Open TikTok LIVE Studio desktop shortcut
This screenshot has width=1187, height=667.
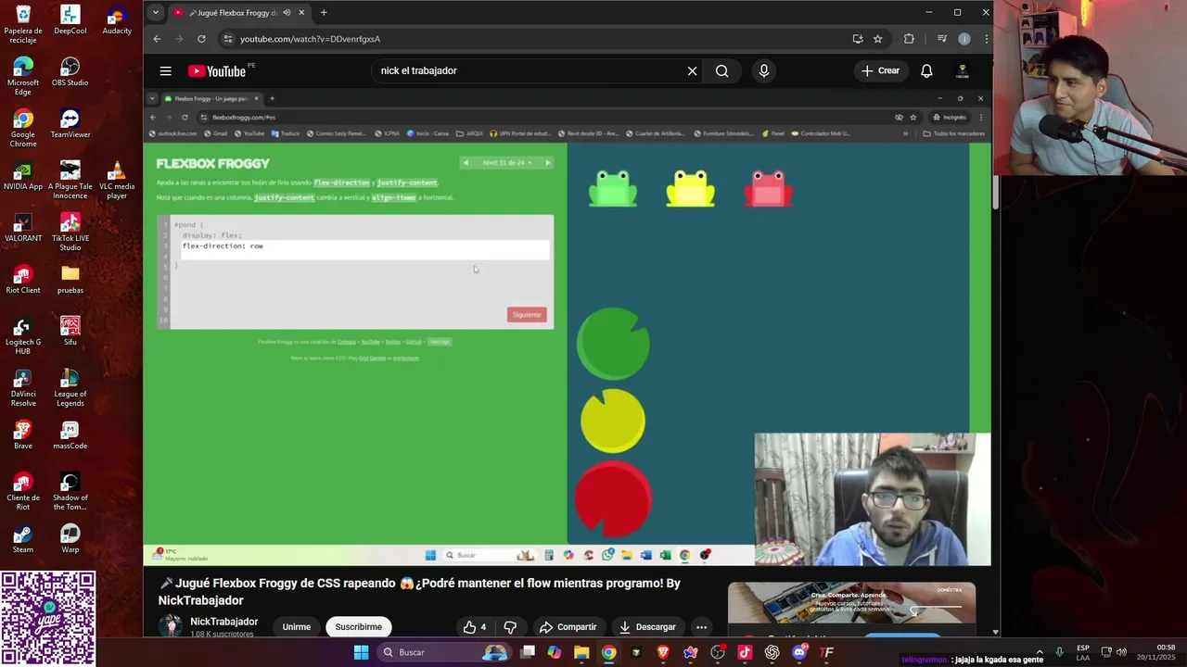70,232
